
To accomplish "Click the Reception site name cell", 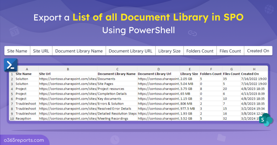I will click(x=23, y=119).
